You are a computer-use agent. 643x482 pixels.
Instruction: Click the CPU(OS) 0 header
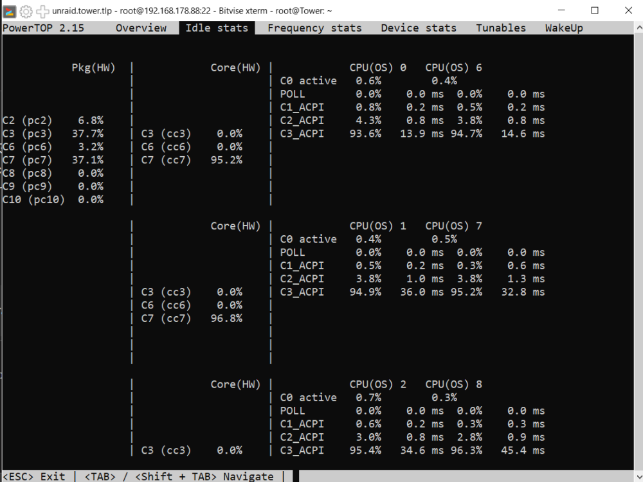pyautogui.click(x=377, y=67)
